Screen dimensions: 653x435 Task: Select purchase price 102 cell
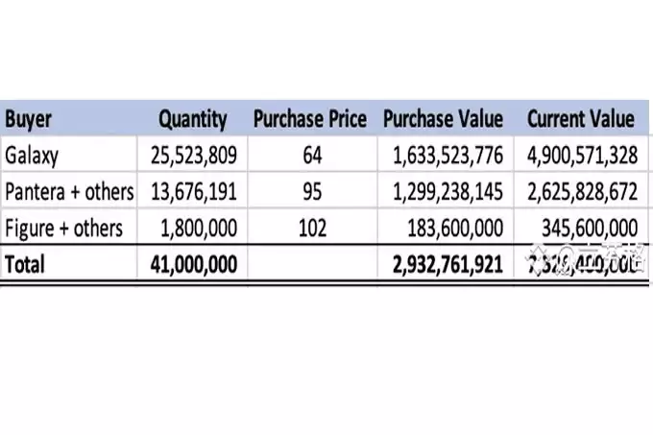312,229
